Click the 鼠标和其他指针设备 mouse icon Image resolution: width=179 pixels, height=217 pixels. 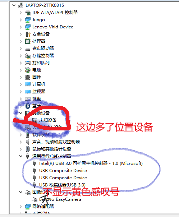28,149
